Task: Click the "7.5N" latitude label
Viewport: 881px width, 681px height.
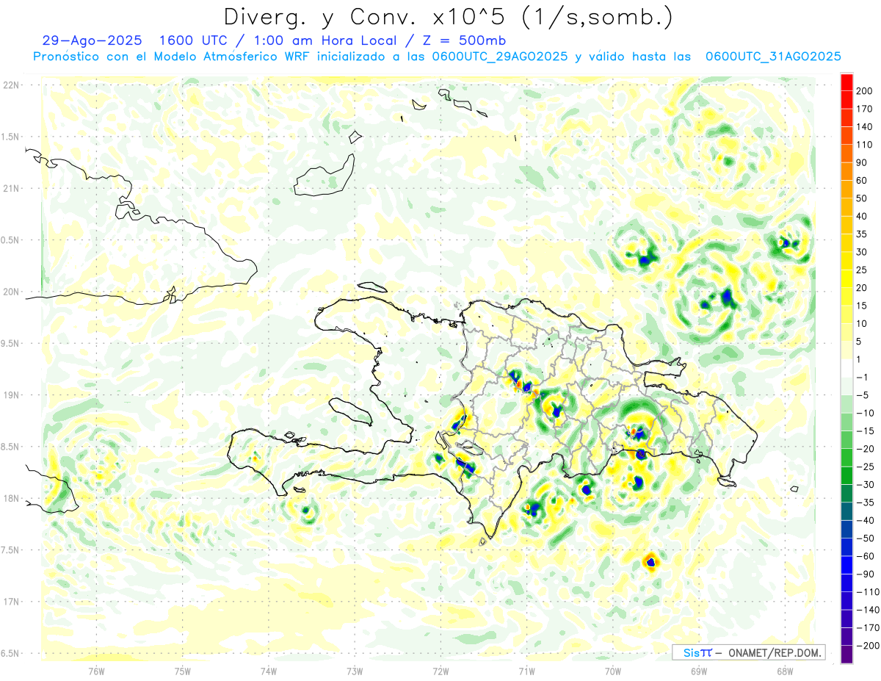Action: coord(10,550)
